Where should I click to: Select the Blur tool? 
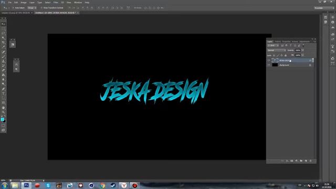click(3, 79)
